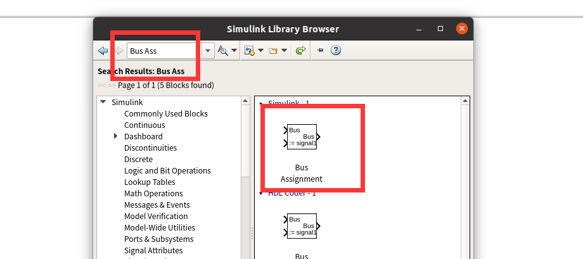
Task: Select the Lookup Tables library
Action: pyautogui.click(x=150, y=182)
